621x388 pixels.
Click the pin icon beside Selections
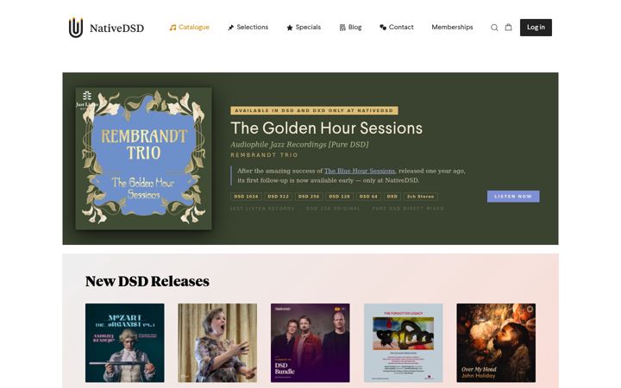(x=231, y=28)
